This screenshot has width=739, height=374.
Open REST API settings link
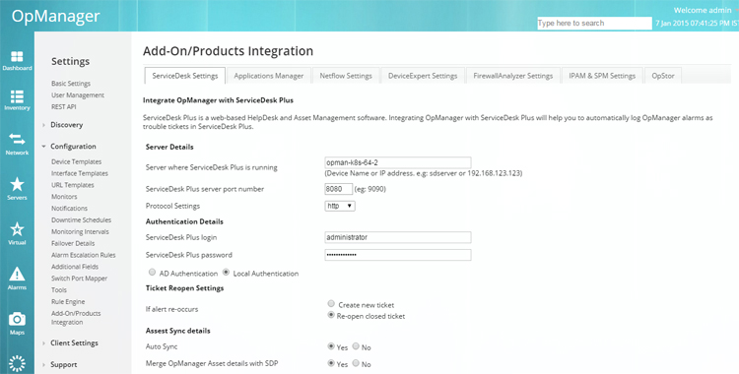tap(64, 107)
